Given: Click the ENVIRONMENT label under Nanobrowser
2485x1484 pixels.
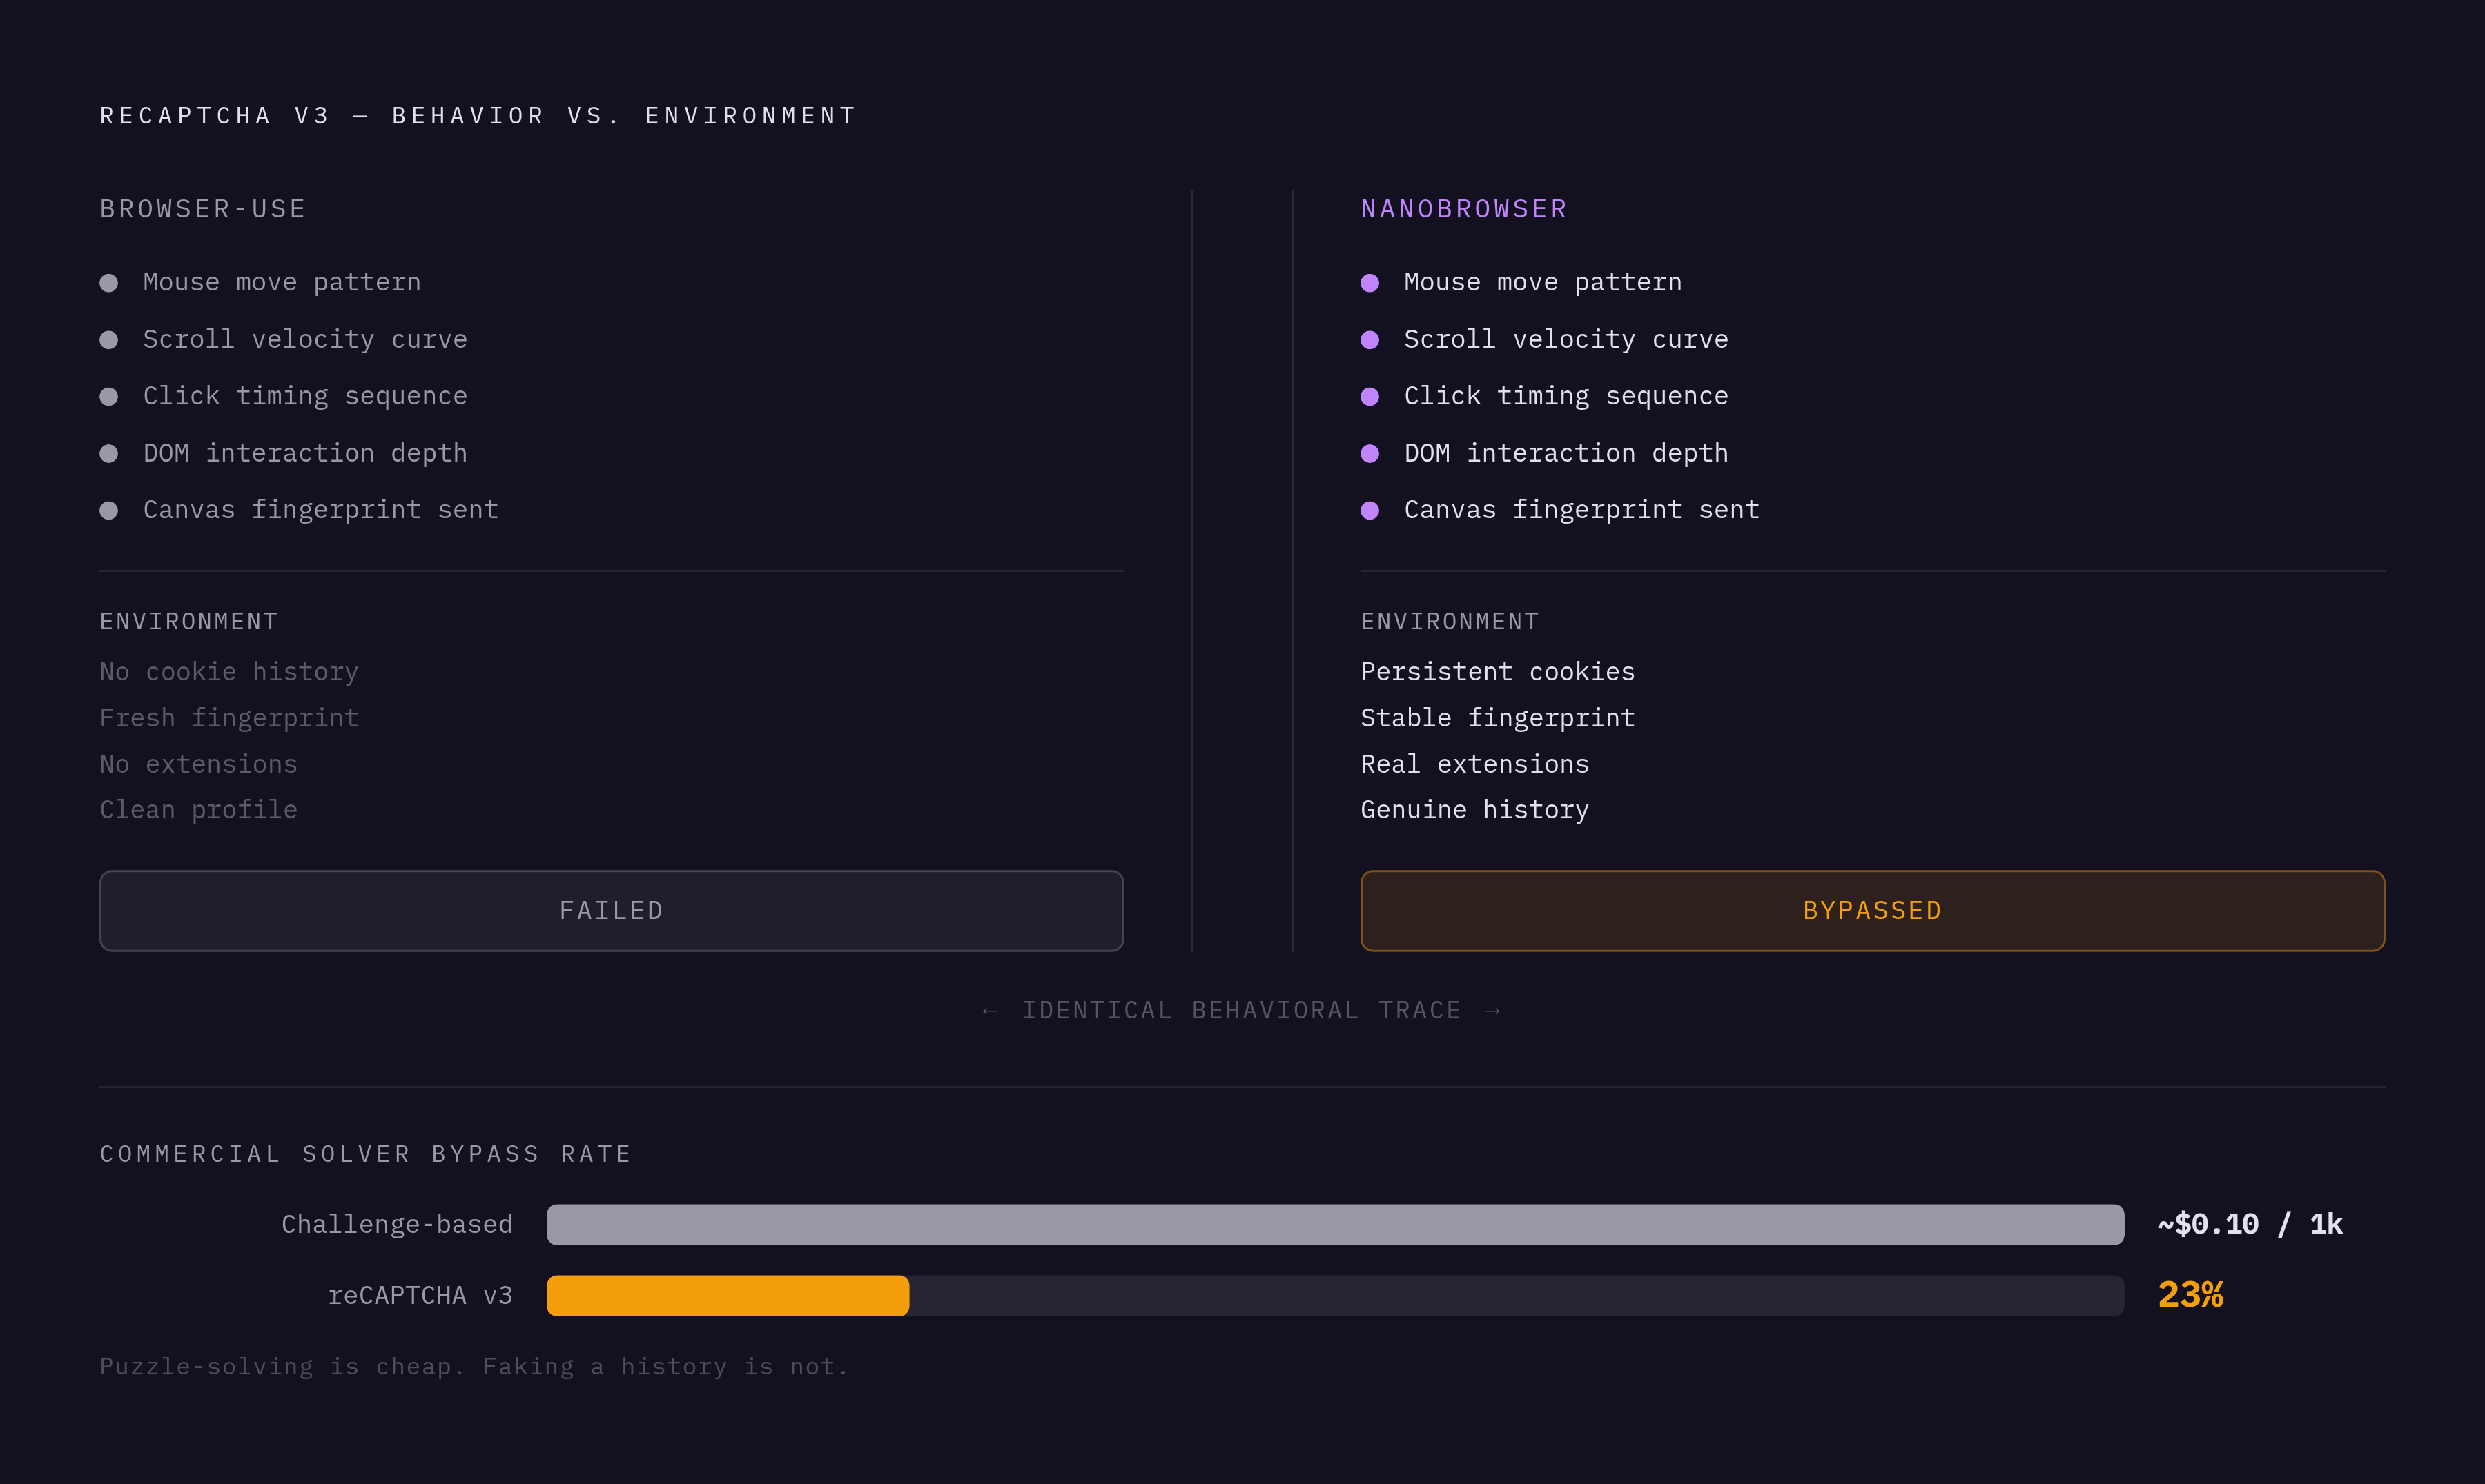Looking at the screenshot, I should click(1450, 622).
